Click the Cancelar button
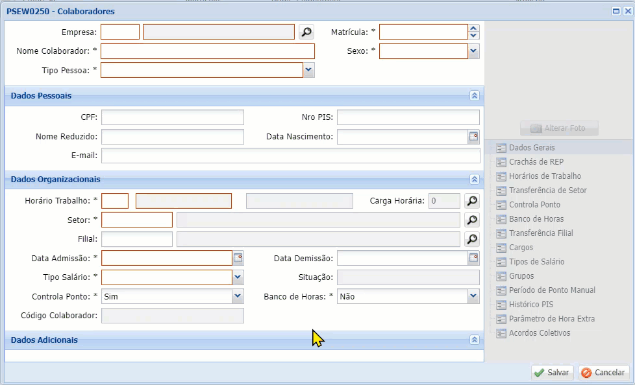The height and width of the screenshot is (385, 635). click(x=604, y=373)
